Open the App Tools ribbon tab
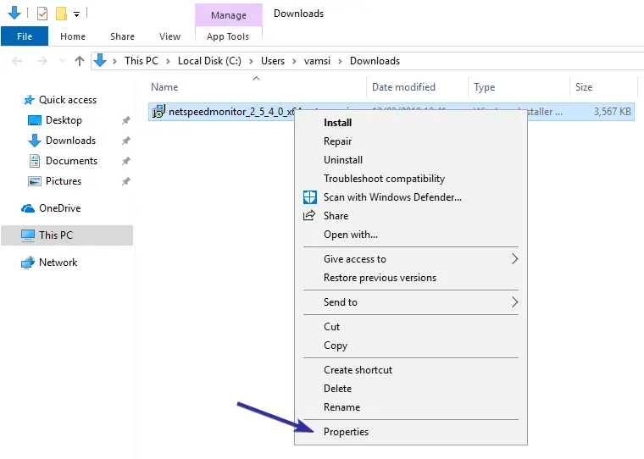644x459 pixels. (228, 36)
